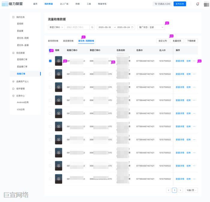Click the more (…) icon in the checked row

(x=194, y=61)
